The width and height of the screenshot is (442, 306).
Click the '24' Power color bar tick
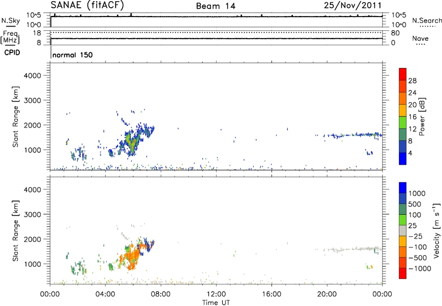pyautogui.click(x=412, y=93)
